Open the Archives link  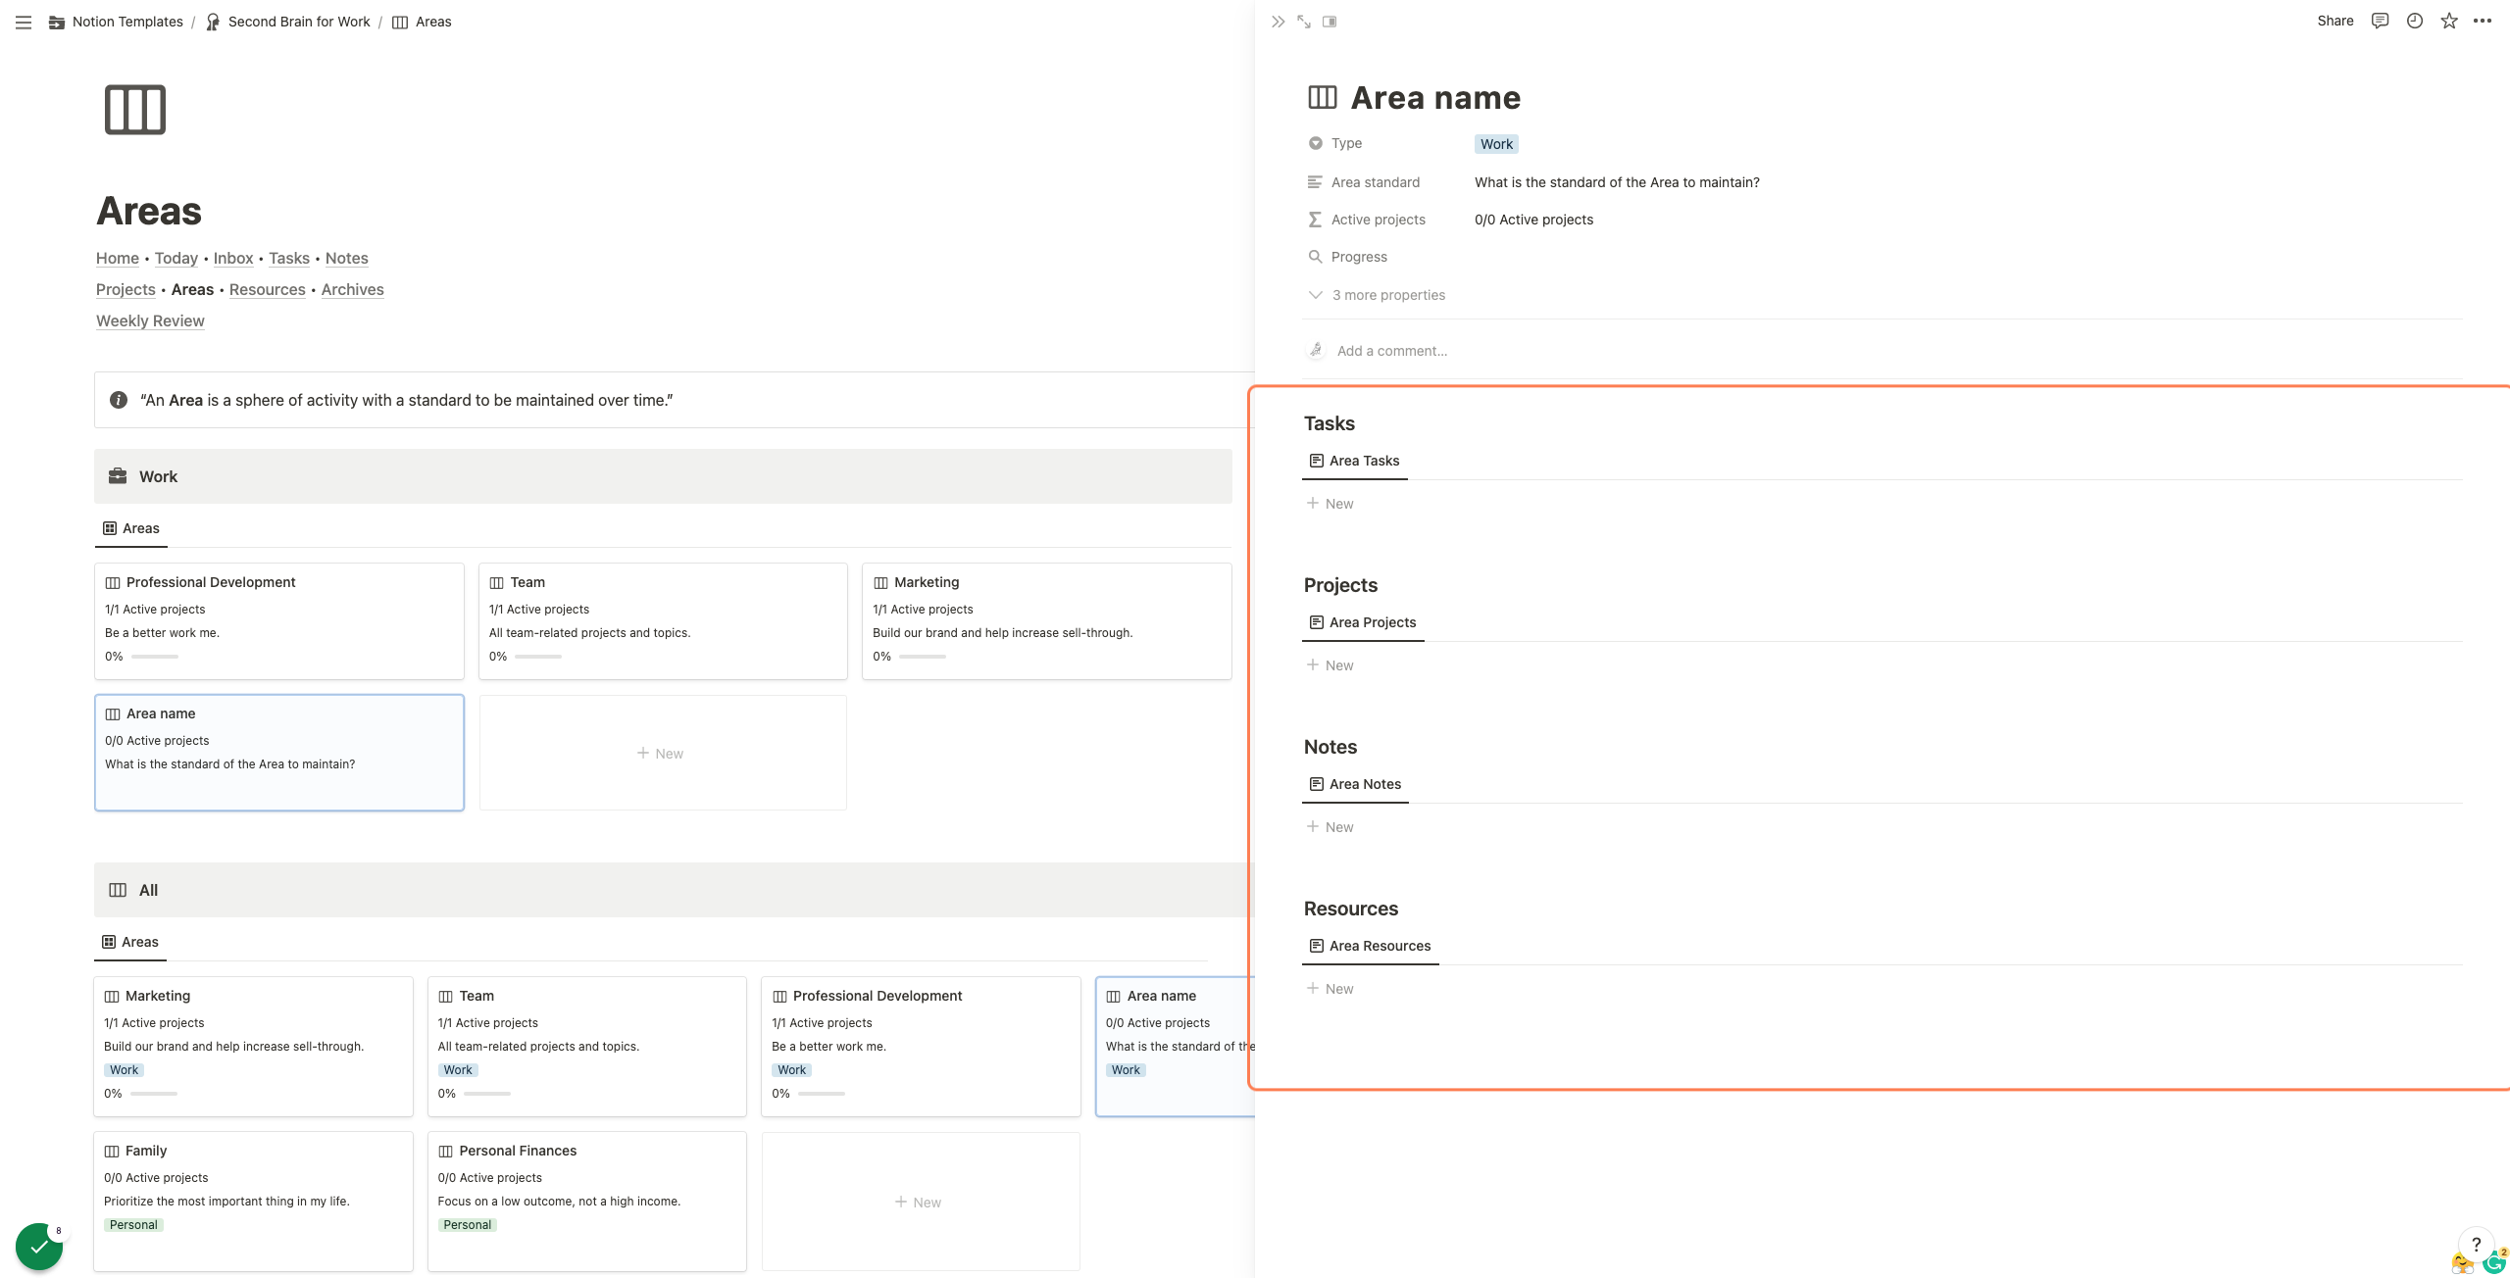tap(352, 289)
